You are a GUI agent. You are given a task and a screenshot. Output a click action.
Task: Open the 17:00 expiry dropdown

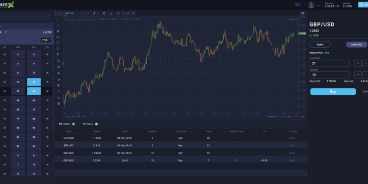coord(46,40)
